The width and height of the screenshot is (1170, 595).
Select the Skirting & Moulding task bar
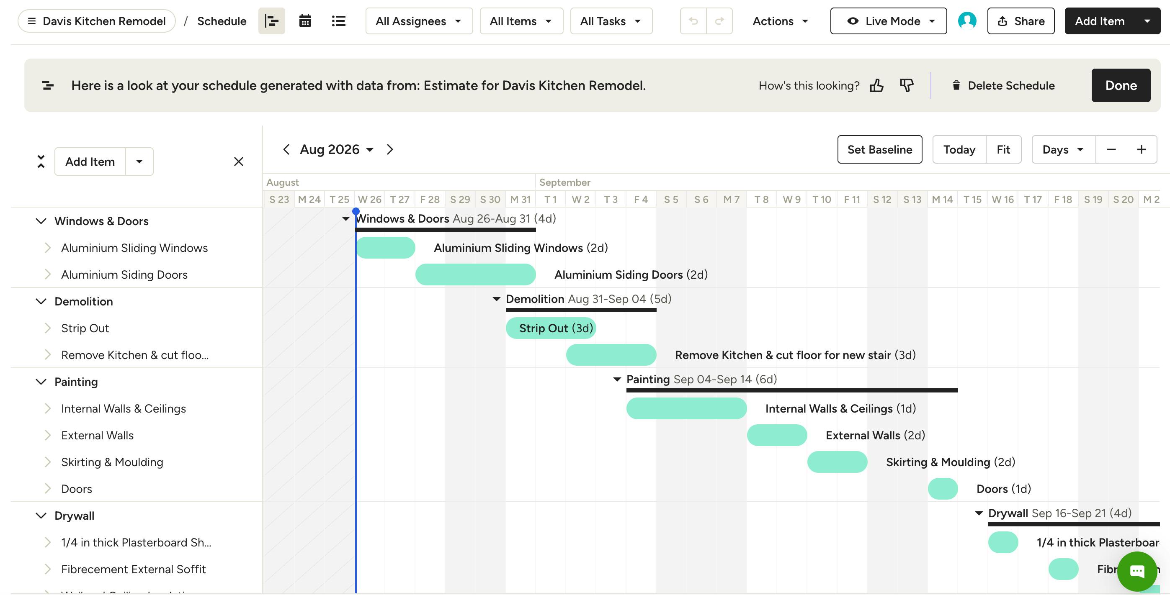[x=837, y=462]
